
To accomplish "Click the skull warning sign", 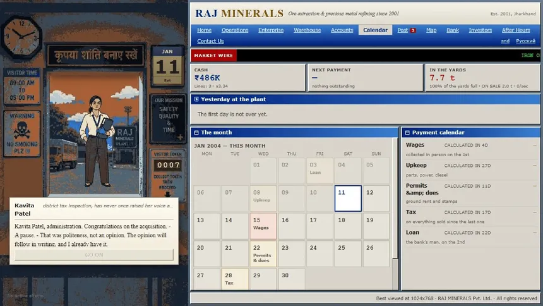I will click(22, 133).
